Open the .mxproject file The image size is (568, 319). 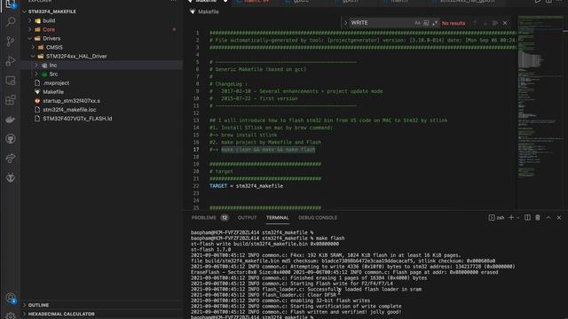(x=56, y=82)
